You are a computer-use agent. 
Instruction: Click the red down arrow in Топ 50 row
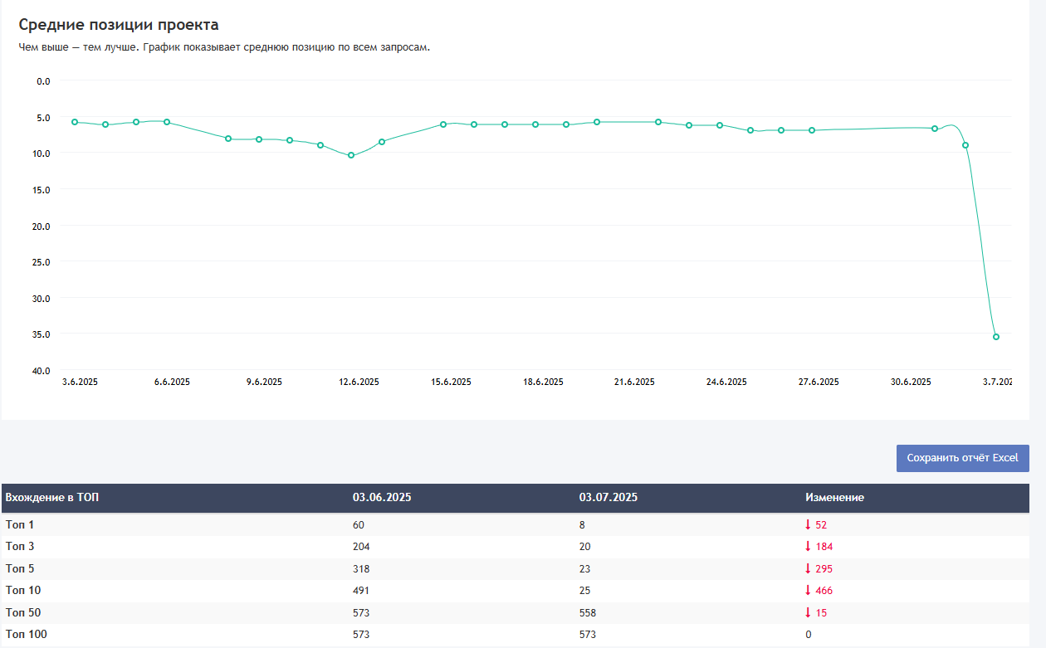808,612
